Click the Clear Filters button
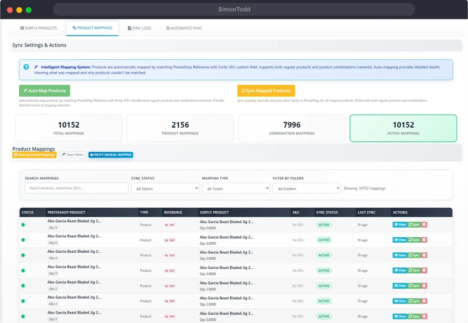Screen dimensions: 468x323 click(x=73, y=155)
